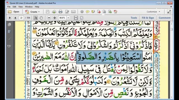This screenshot has height=100, width=179.
Task: Open the Help menu
Action: coord(37,7)
